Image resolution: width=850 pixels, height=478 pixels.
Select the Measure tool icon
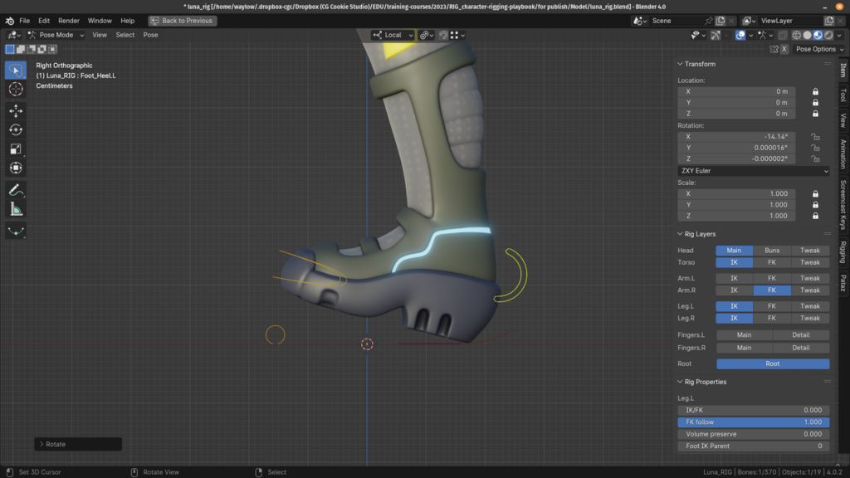click(16, 209)
